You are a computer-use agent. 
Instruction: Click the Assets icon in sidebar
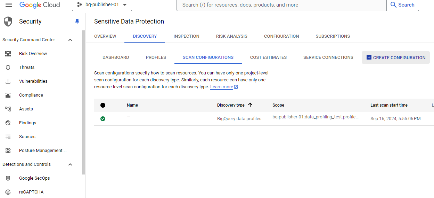point(8,109)
